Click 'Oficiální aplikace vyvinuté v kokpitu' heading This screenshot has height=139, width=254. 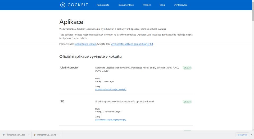90,57
